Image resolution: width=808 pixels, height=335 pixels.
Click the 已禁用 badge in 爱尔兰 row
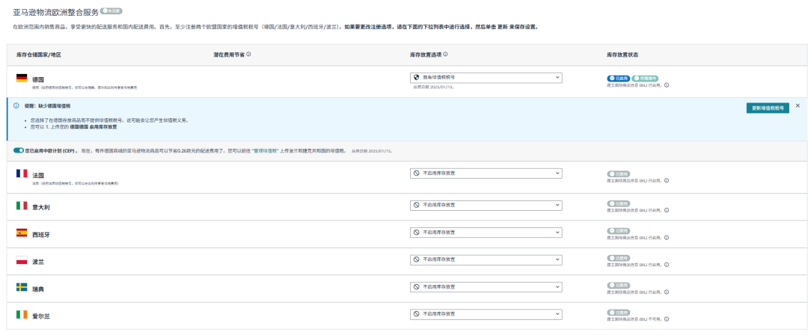(619, 313)
